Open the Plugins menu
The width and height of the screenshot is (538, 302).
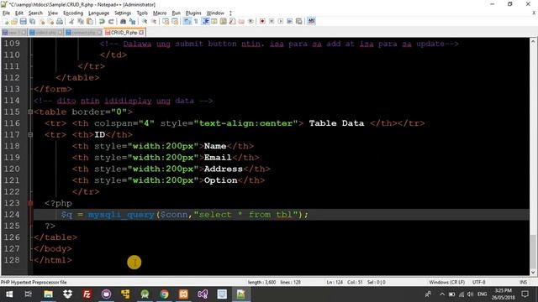coord(193,13)
